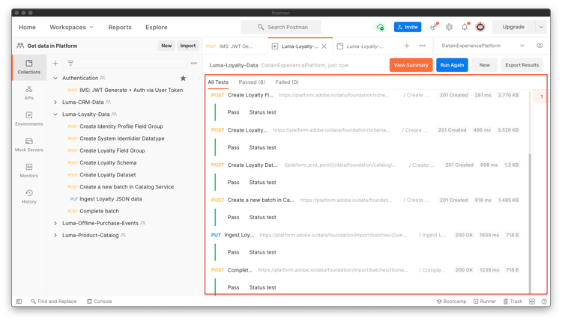Open Trash in the status bar
Image resolution: width=562 pixels, height=321 pixels.
[513, 302]
